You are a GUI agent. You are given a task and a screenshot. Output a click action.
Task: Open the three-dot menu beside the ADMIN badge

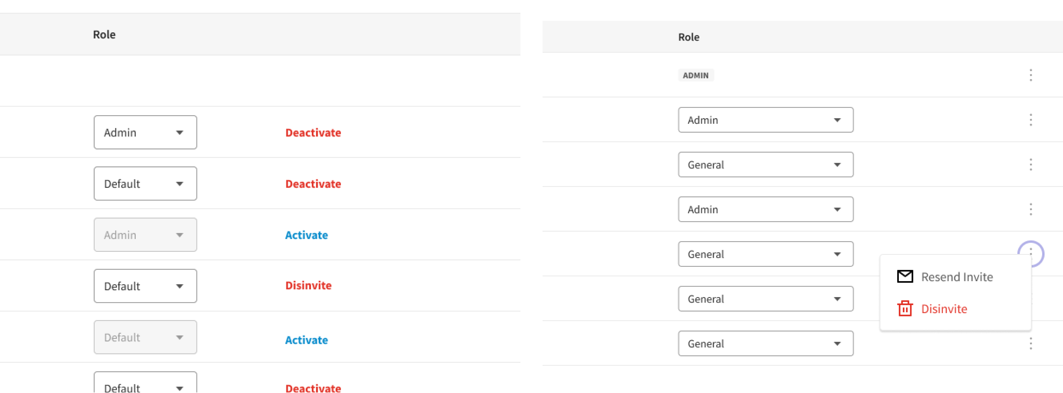point(1030,75)
